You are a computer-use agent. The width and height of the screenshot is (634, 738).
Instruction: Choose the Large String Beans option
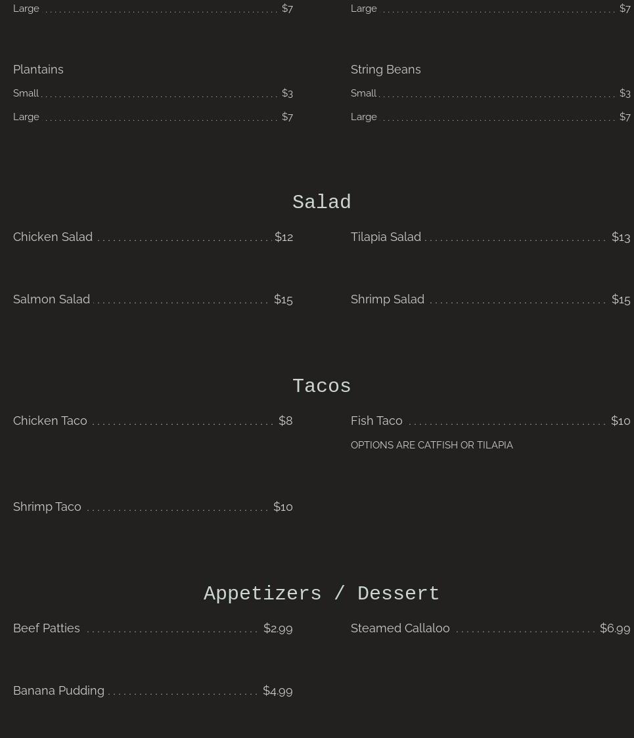click(x=364, y=117)
